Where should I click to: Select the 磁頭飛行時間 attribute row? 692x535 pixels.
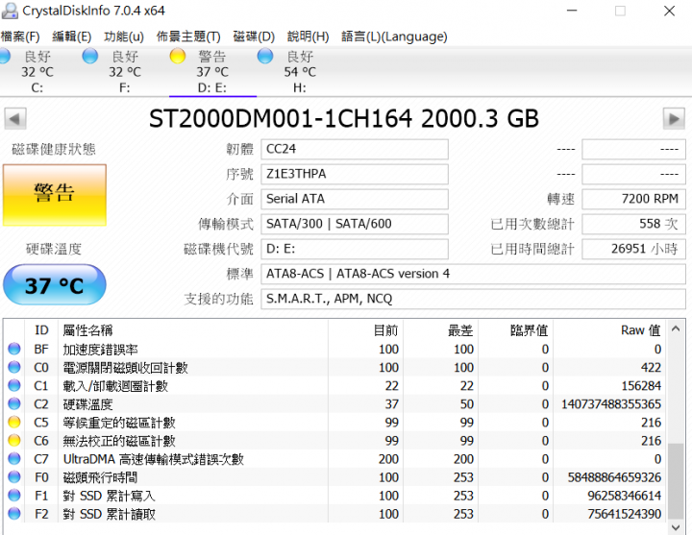pos(335,477)
